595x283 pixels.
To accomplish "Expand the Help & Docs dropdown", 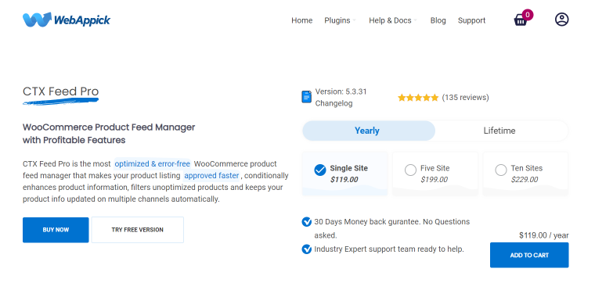I will [x=393, y=20].
